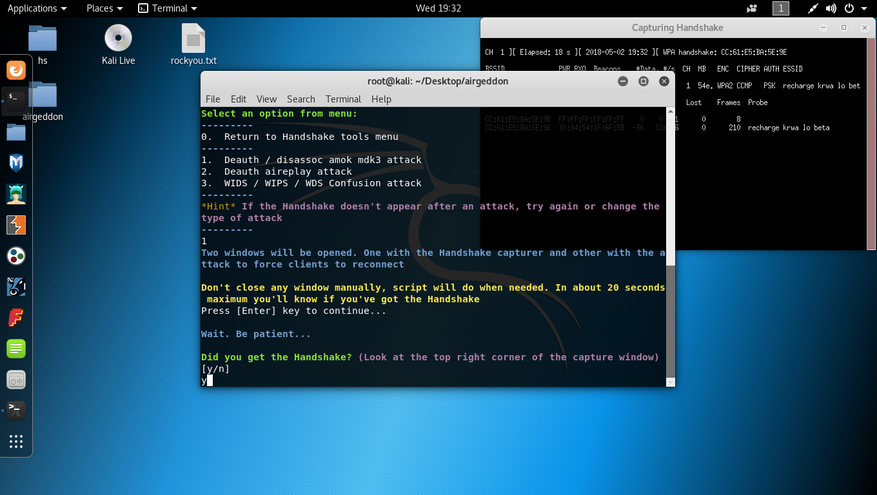Select the Kali Live disc icon
This screenshot has width=877, height=495.
point(119,45)
